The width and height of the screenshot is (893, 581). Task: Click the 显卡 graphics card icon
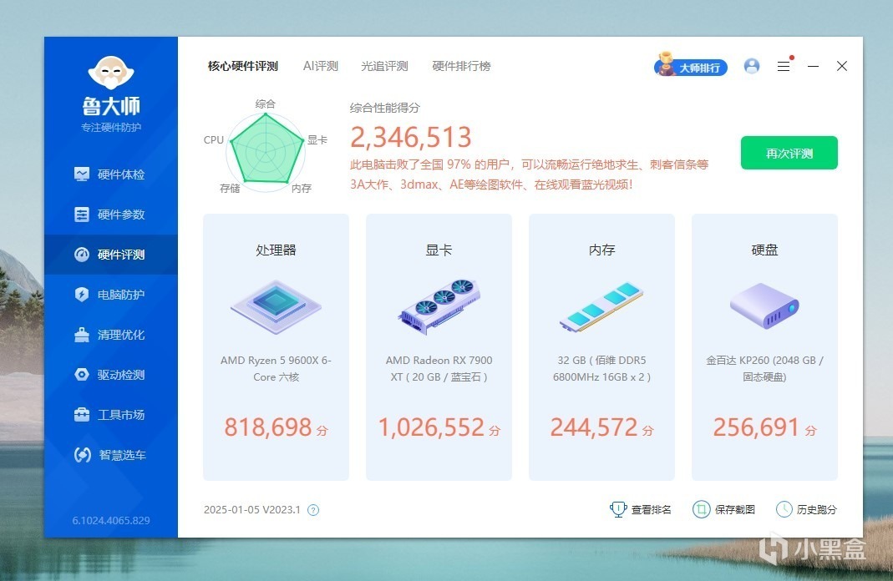pyautogui.click(x=439, y=306)
